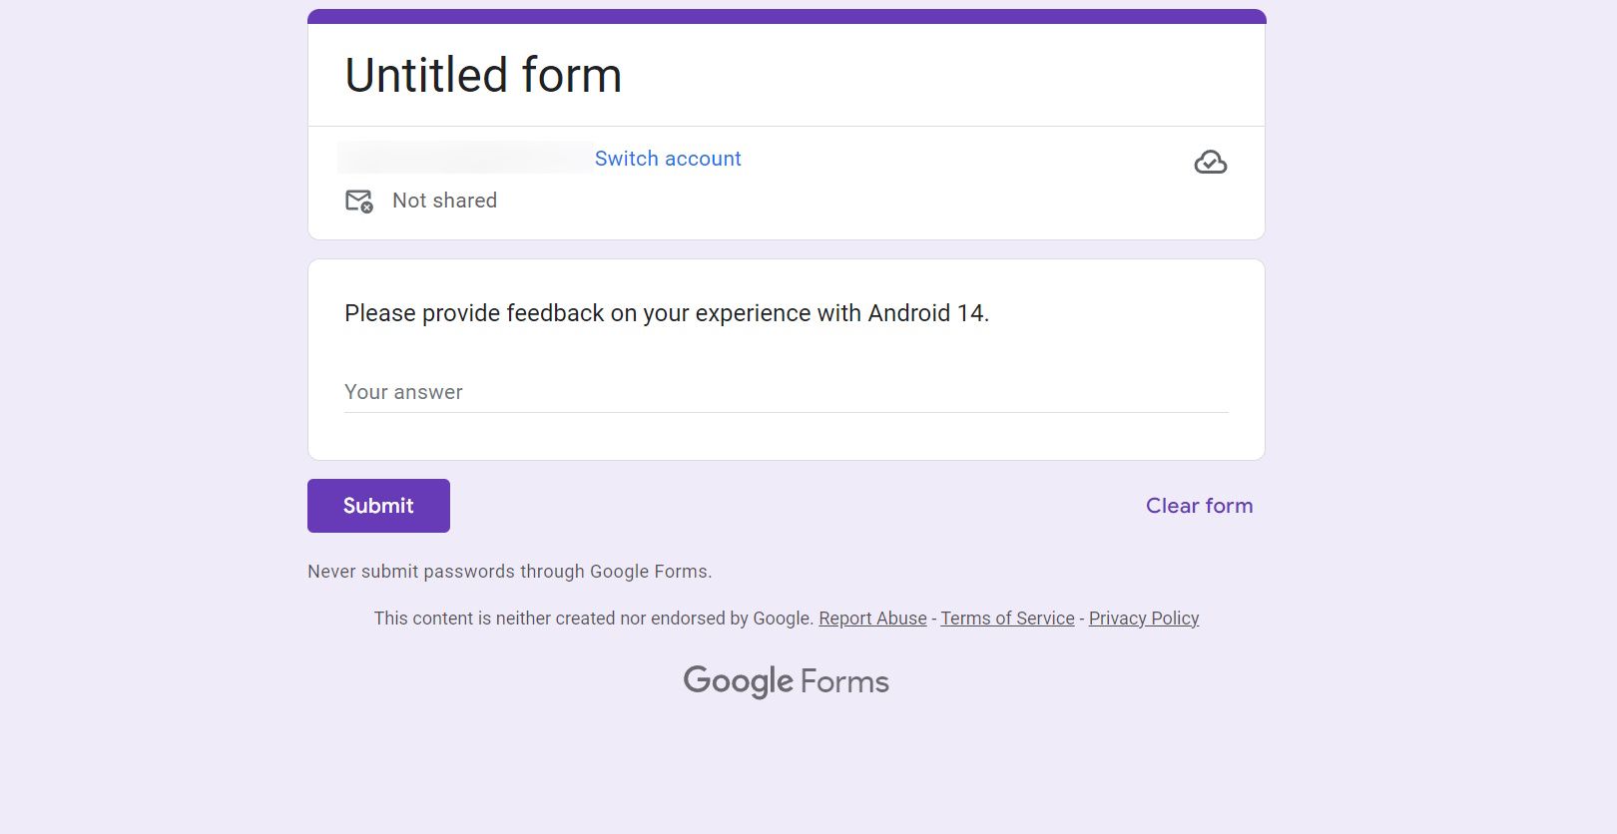This screenshot has height=834, width=1617.
Task: Click the Google Forms logo
Action: (786, 681)
